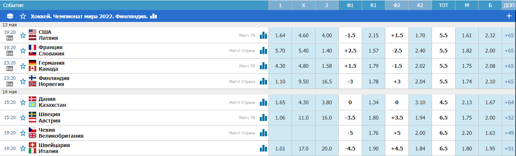Select the Ф1 handicap column header
Viewport: 516px width, 156px height.
(350, 5)
